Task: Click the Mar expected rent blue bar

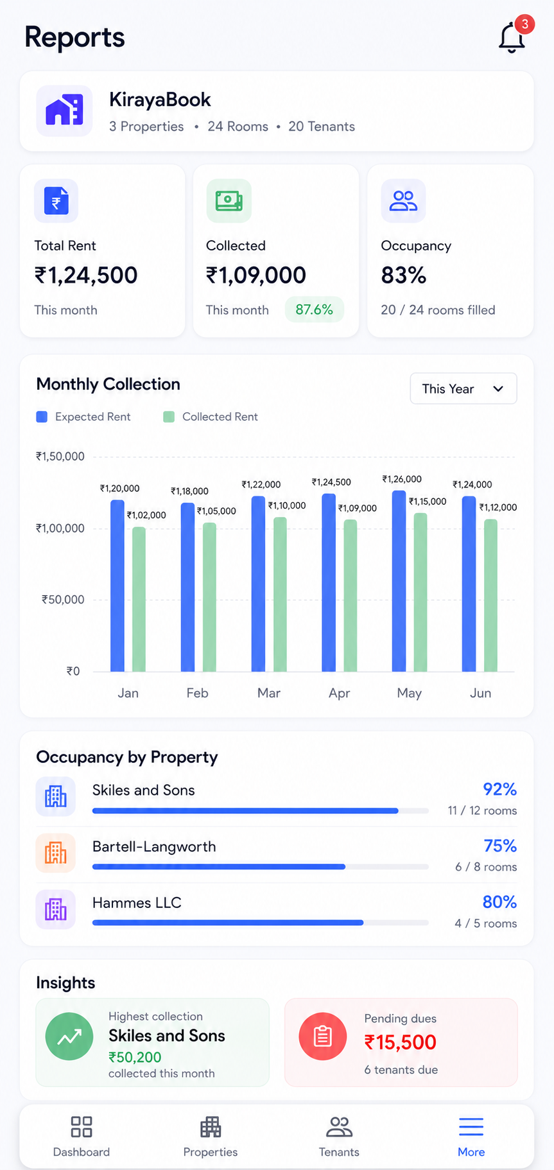Action: [258, 584]
